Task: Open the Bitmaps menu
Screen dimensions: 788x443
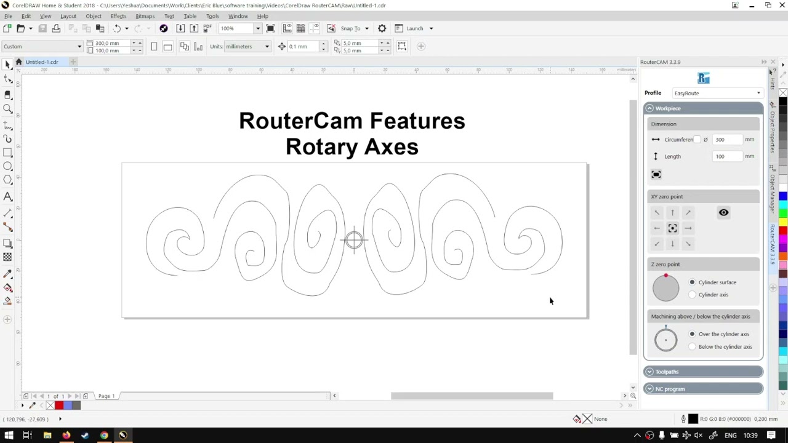Action: tap(145, 16)
